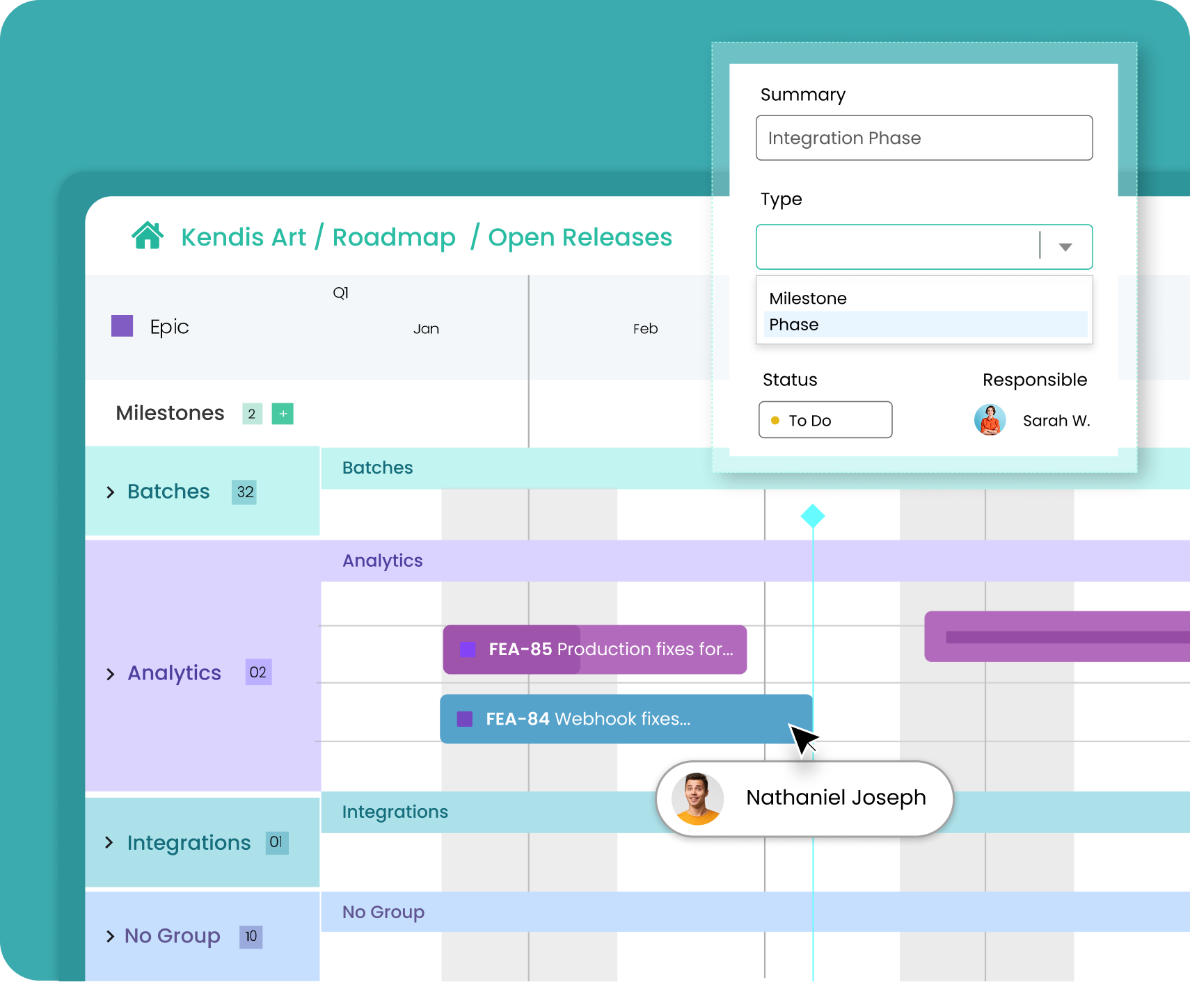1190x982 pixels.
Task: Expand the No Group chevron
Action: tap(110, 936)
